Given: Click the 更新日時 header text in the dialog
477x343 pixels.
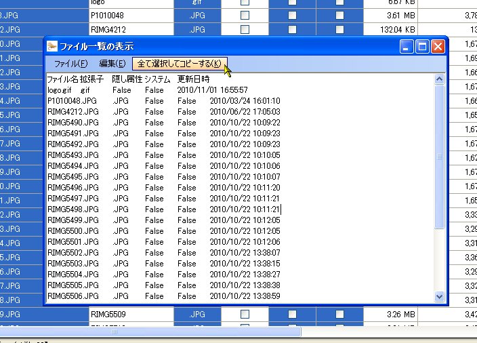Looking at the screenshot, I should (x=194, y=79).
